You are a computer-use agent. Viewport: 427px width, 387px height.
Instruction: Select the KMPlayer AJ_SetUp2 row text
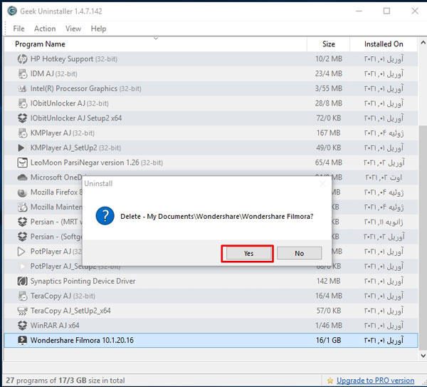click(x=75, y=148)
